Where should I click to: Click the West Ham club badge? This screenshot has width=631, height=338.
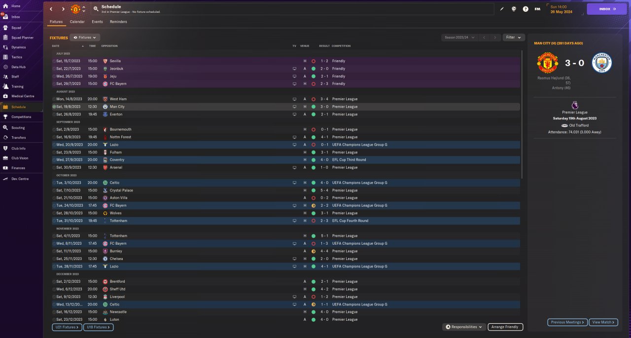tap(105, 99)
